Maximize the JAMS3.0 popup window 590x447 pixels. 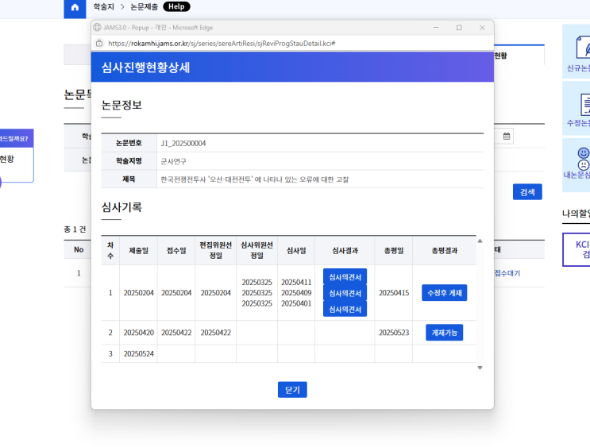click(x=459, y=28)
